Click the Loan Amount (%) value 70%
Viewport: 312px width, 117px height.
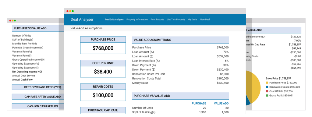coord(226,52)
